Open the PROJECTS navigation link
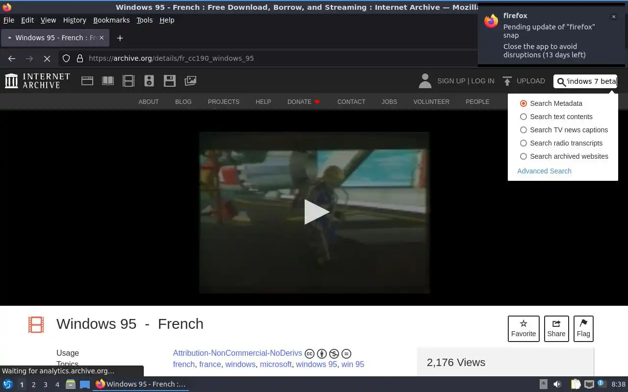Image resolution: width=628 pixels, height=392 pixels. point(224,102)
